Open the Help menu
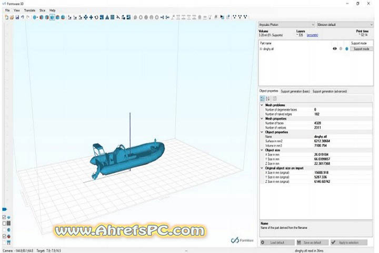Screen dimensions: 379x253 [x=53, y=11]
